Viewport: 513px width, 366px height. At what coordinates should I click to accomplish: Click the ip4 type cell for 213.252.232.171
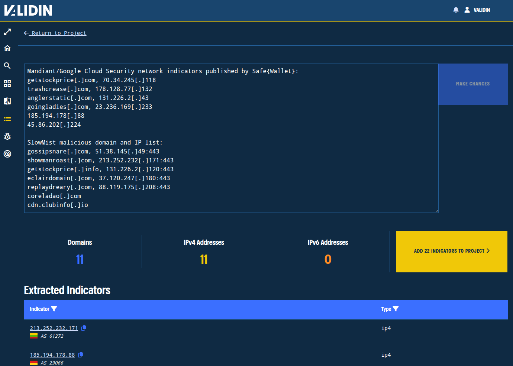[x=386, y=328]
